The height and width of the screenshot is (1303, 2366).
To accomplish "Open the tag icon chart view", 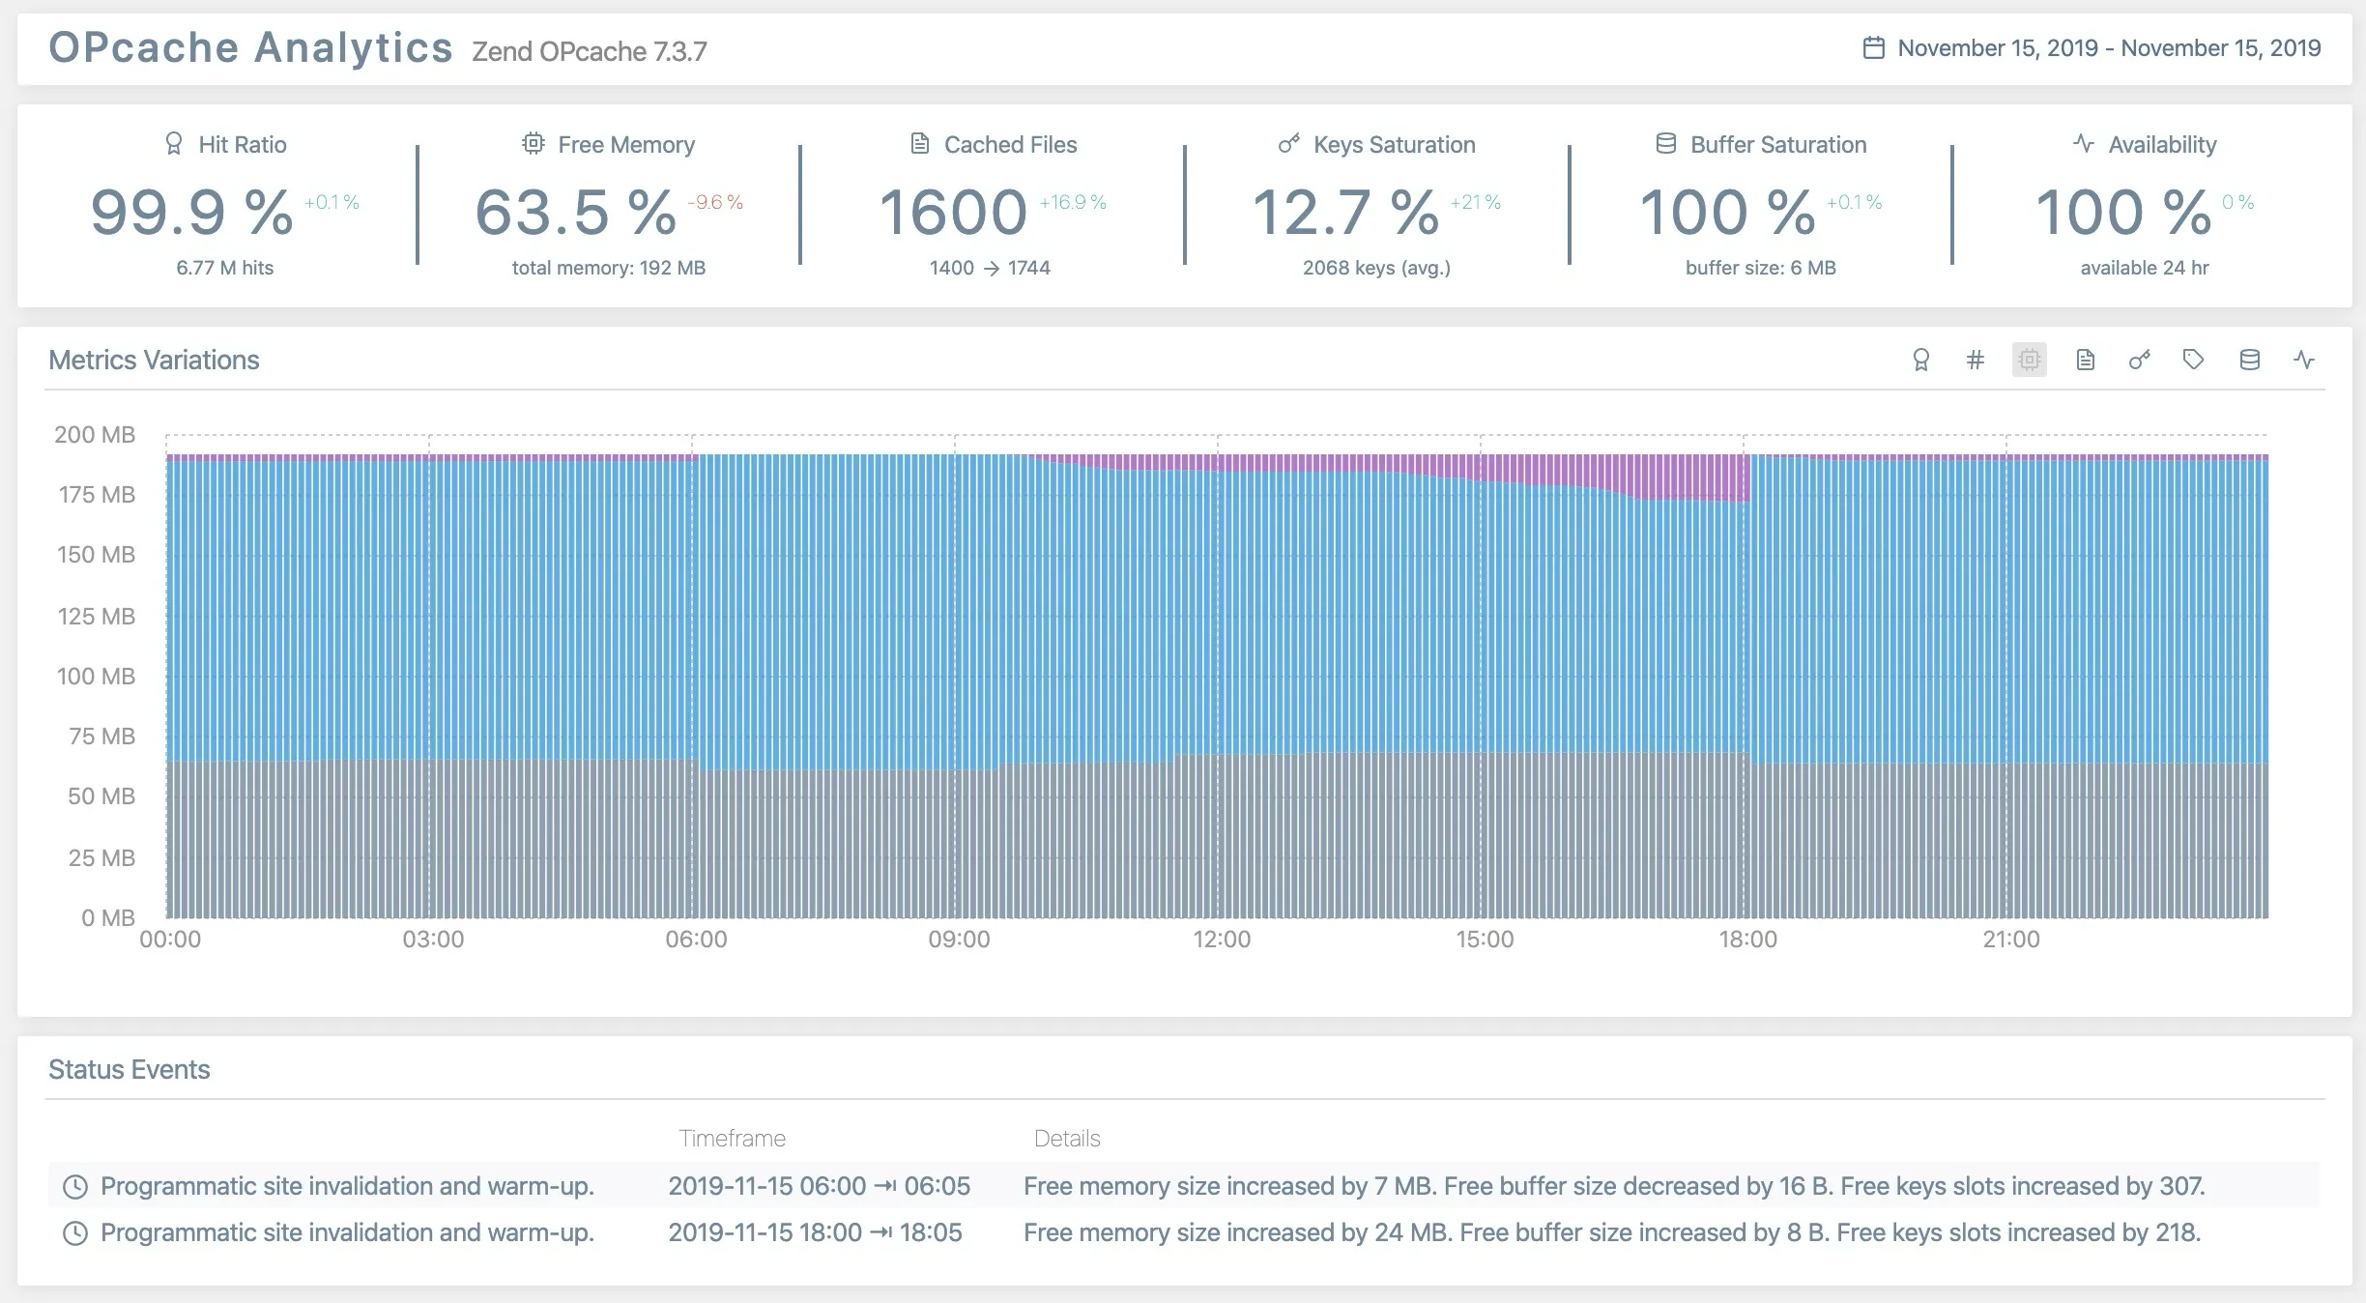I will [2193, 361].
